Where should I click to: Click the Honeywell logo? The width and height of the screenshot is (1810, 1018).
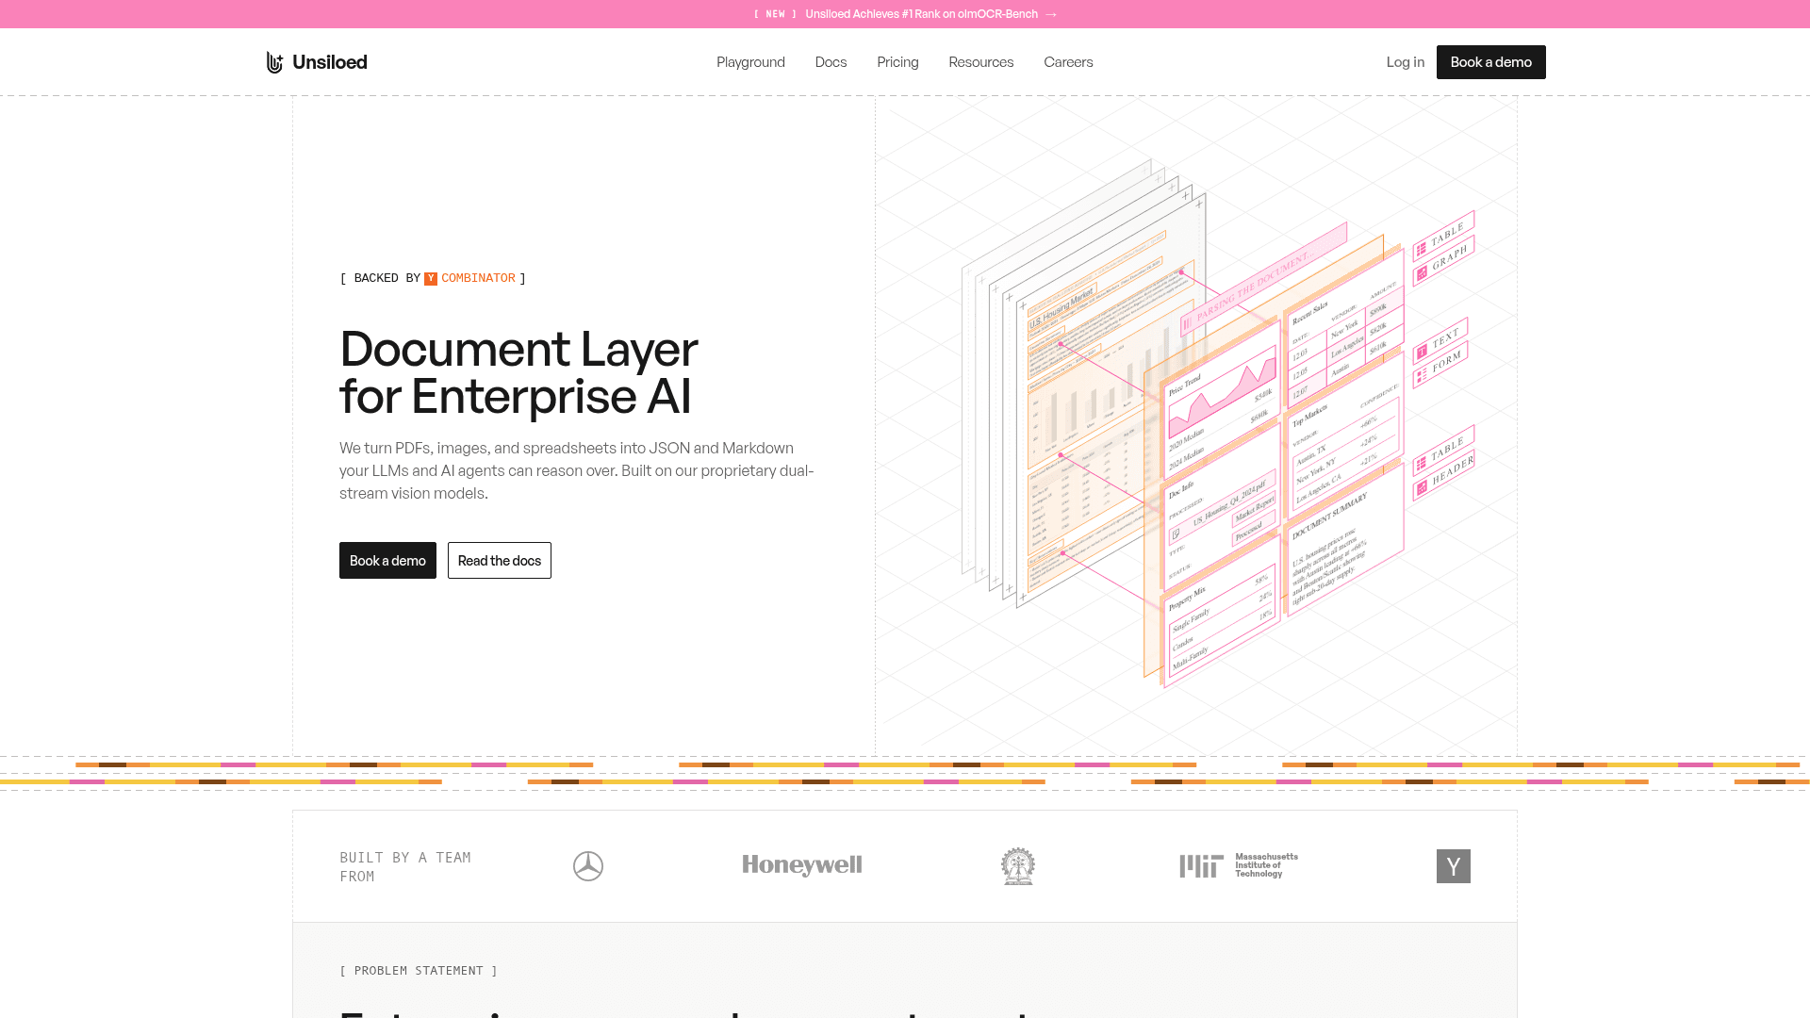[802, 865]
